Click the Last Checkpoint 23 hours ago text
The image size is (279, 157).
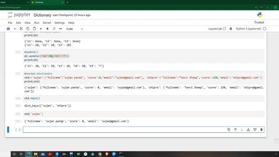[x=71, y=15]
